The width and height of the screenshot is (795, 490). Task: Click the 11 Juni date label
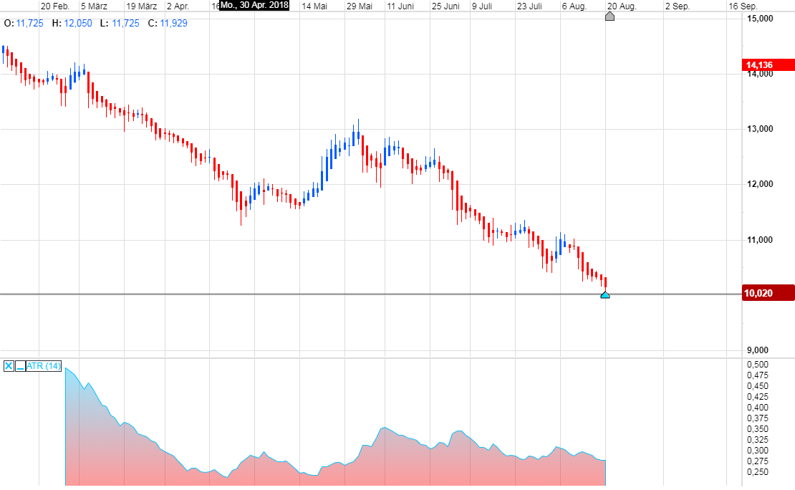click(400, 6)
